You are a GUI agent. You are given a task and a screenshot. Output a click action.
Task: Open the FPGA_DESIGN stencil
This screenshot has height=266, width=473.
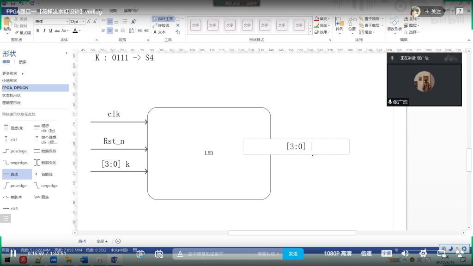(15, 88)
